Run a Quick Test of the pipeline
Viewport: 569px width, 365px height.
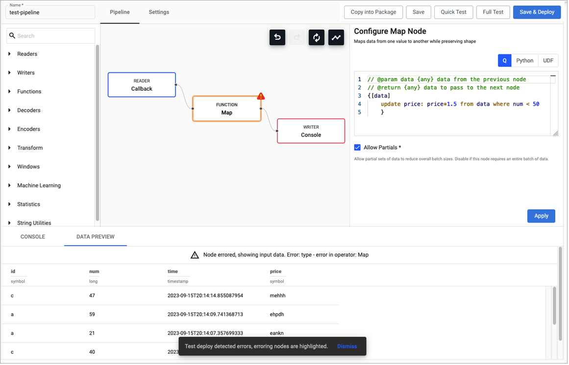[x=453, y=12]
